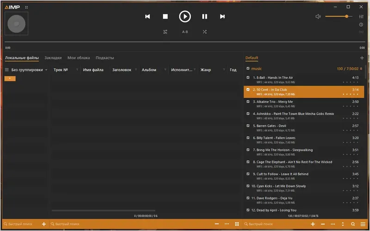The width and height of the screenshot is (370, 231).
Task: Select track Cult to Follow - Leave It All Behind
Action: [x=304, y=176]
